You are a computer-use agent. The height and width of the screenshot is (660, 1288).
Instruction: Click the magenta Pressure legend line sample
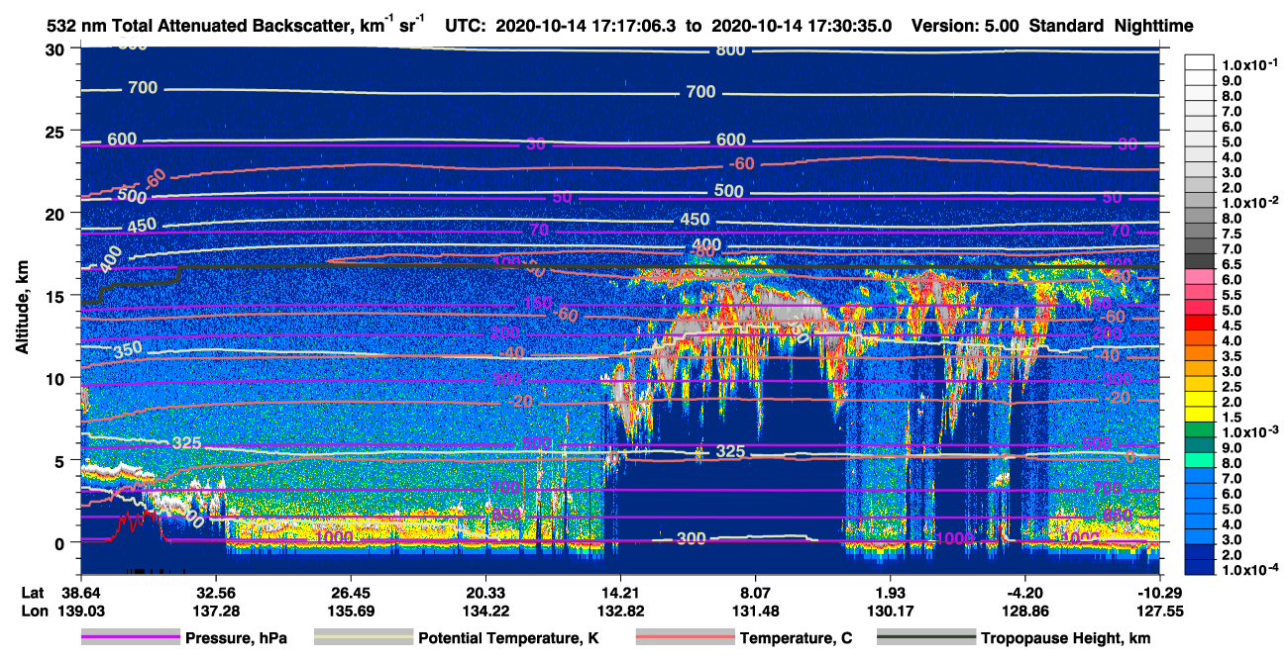[x=131, y=638]
